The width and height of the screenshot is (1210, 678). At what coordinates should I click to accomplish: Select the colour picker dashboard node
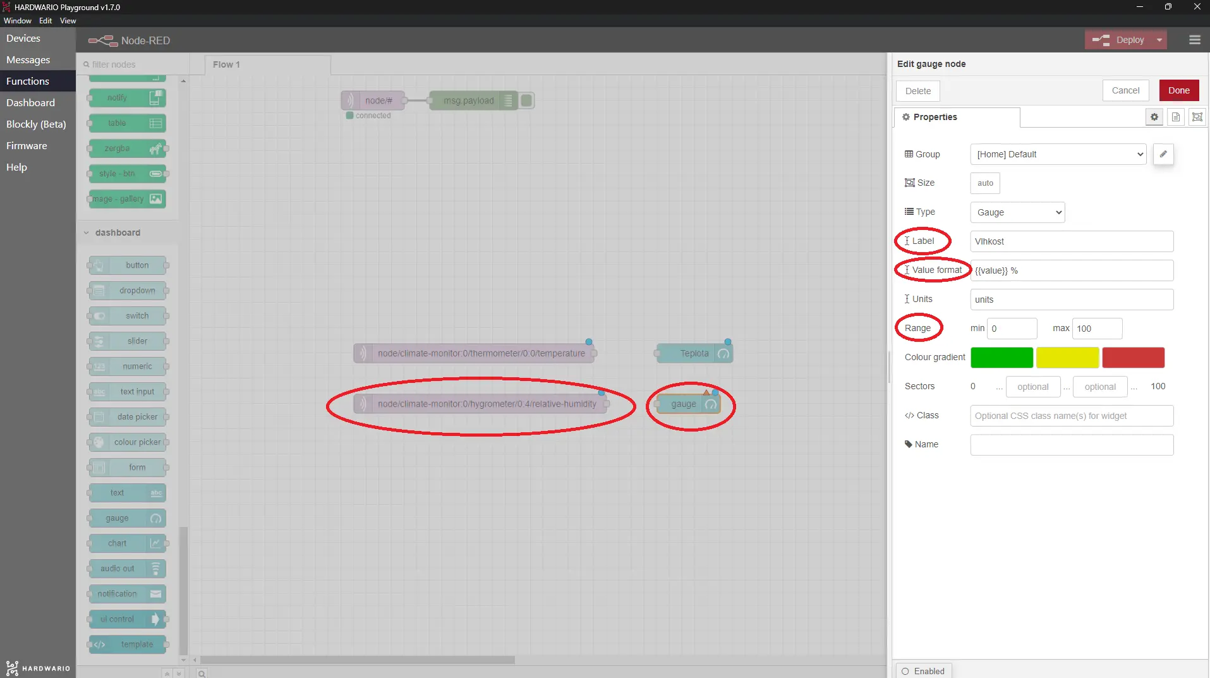click(128, 442)
